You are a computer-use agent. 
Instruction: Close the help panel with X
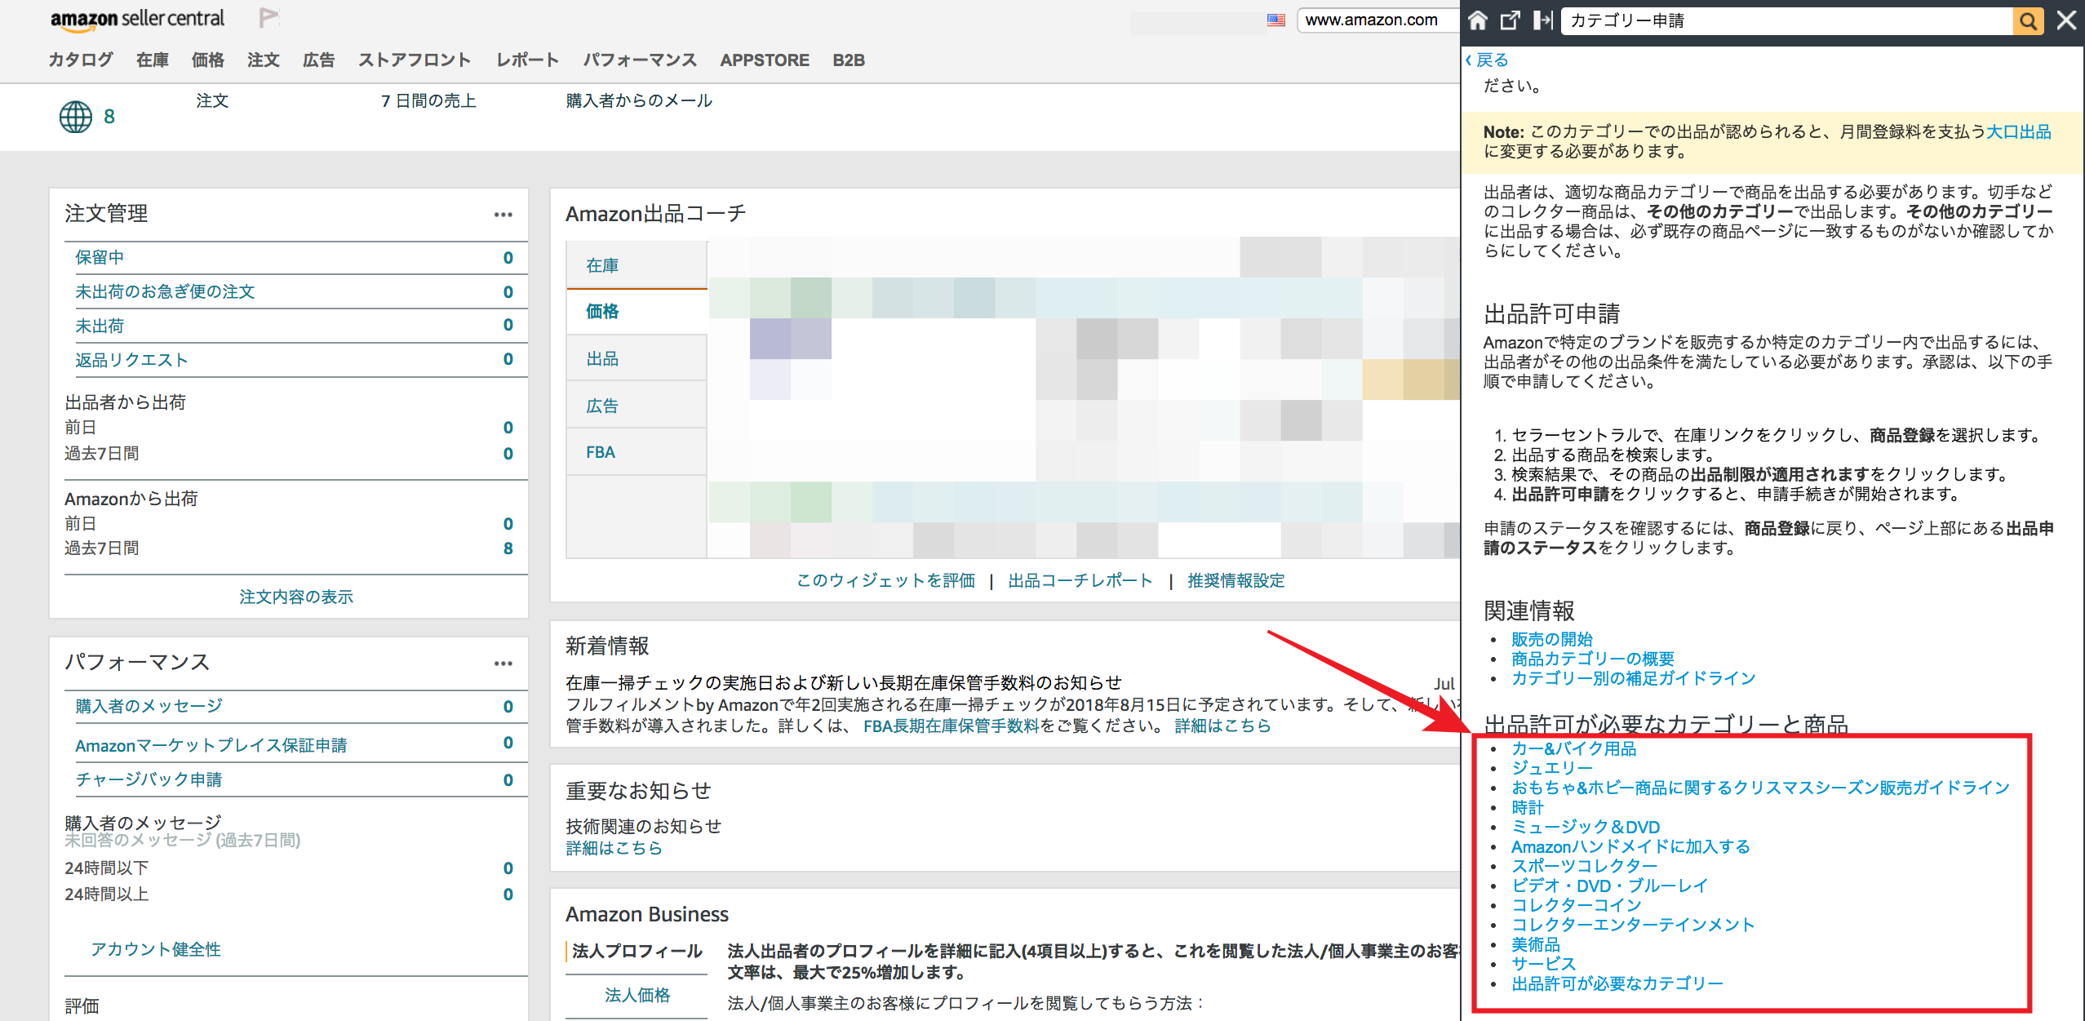(2066, 20)
